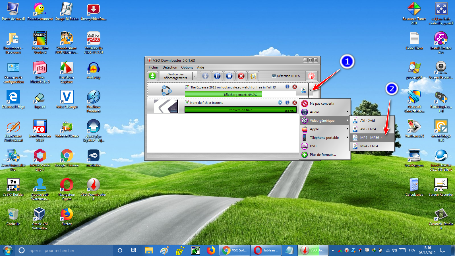Open the Navigateur Opera desktop shortcut
The image size is (455, 256).
(x=67, y=189)
